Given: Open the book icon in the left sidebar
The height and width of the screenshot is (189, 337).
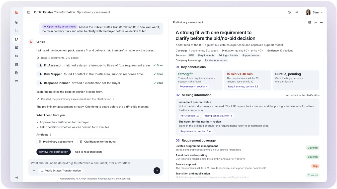Looking at the screenshot, I should [17, 47].
